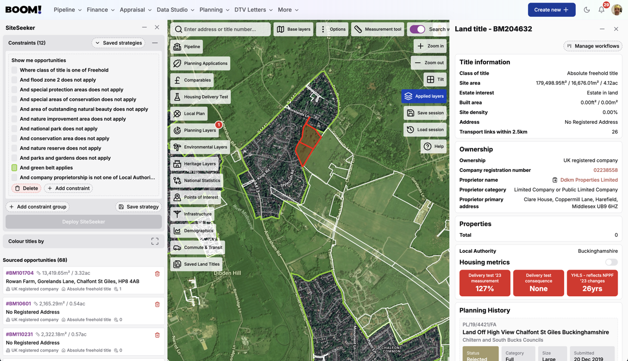
Task: Open map Options menu
Action: click(332, 29)
